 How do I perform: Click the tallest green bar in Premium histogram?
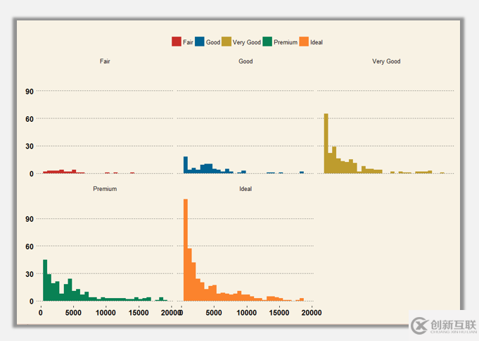(45, 280)
